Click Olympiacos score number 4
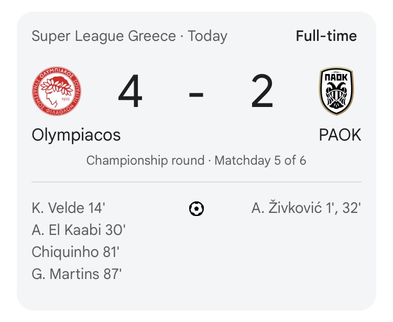This screenshot has height=322, width=393. click(130, 92)
